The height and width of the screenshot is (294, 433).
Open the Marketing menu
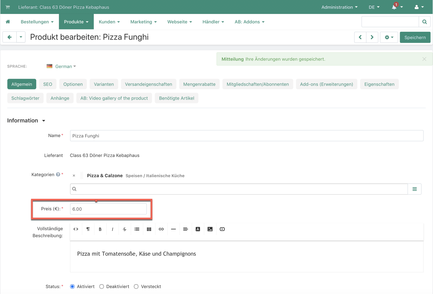(x=144, y=22)
